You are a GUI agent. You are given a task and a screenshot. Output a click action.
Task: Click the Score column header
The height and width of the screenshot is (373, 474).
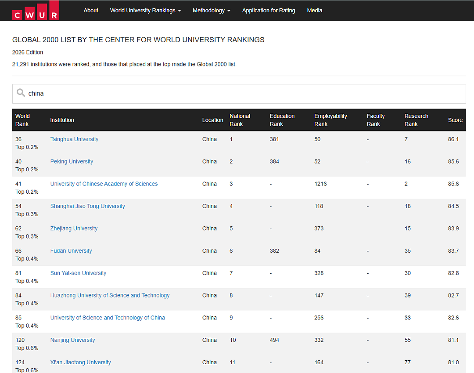click(x=455, y=120)
